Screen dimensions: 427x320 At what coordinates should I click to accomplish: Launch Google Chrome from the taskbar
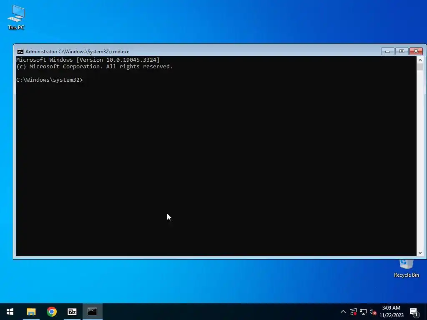[51, 312]
